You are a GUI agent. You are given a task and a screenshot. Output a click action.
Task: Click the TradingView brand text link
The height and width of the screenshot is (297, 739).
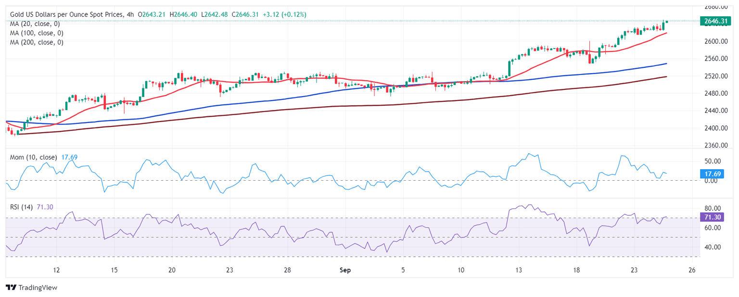click(x=38, y=287)
